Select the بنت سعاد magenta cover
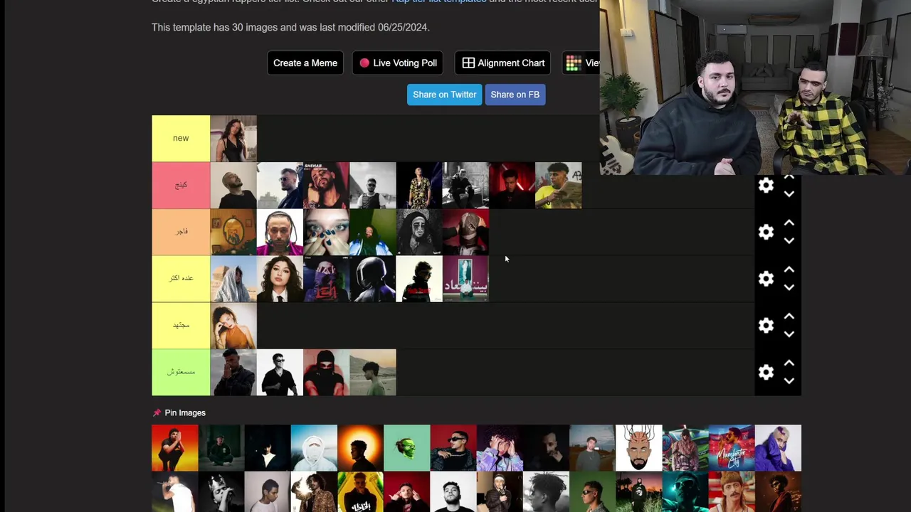Viewport: 911px width, 512px height. click(x=465, y=279)
